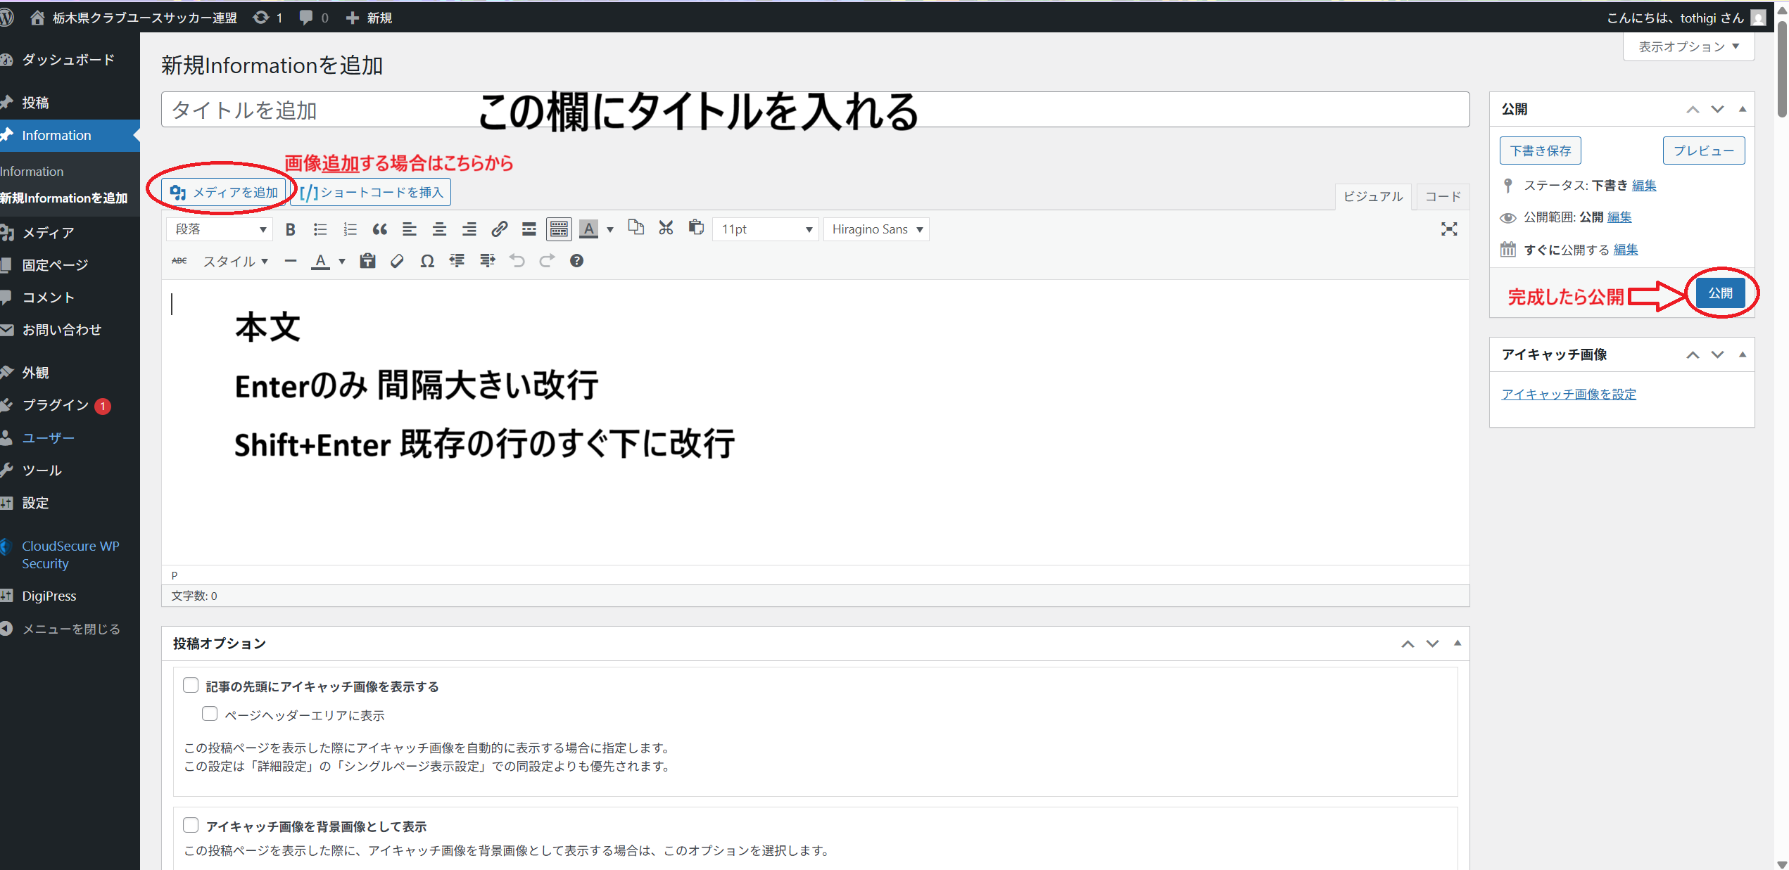Click the keyboard shortcuts help icon
Screen dimensions: 1789x870
click(576, 261)
